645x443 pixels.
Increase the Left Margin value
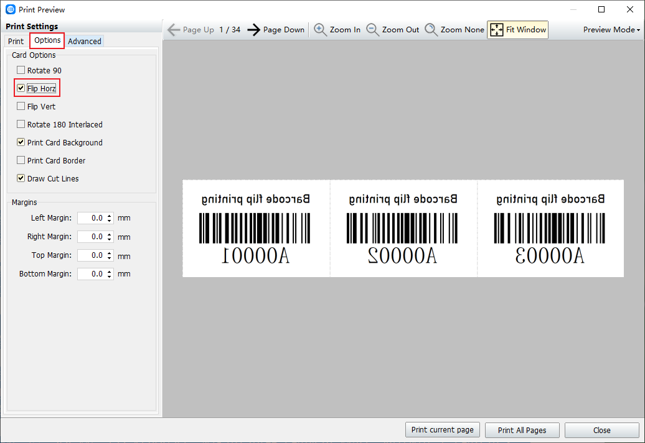110,216
